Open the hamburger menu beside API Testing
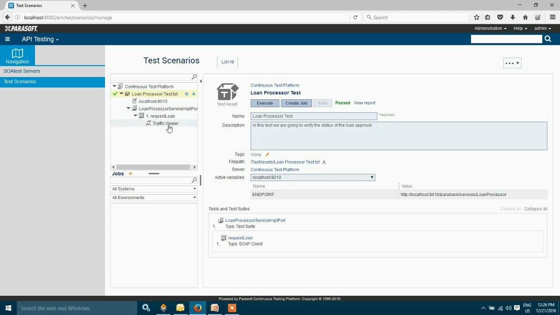The image size is (560, 315). (7, 39)
